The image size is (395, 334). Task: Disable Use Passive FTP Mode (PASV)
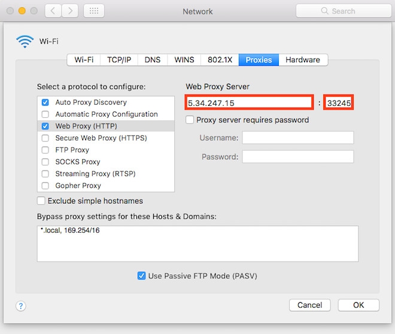point(141,275)
